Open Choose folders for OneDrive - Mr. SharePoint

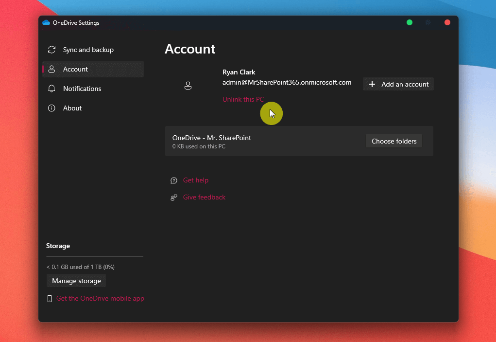pyautogui.click(x=394, y=141)
